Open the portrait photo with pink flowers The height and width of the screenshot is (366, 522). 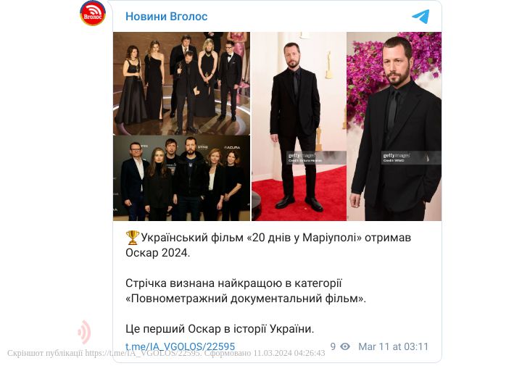click(394, 126)
